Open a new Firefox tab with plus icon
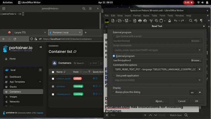The image size is (211, 119). [86, 32]
